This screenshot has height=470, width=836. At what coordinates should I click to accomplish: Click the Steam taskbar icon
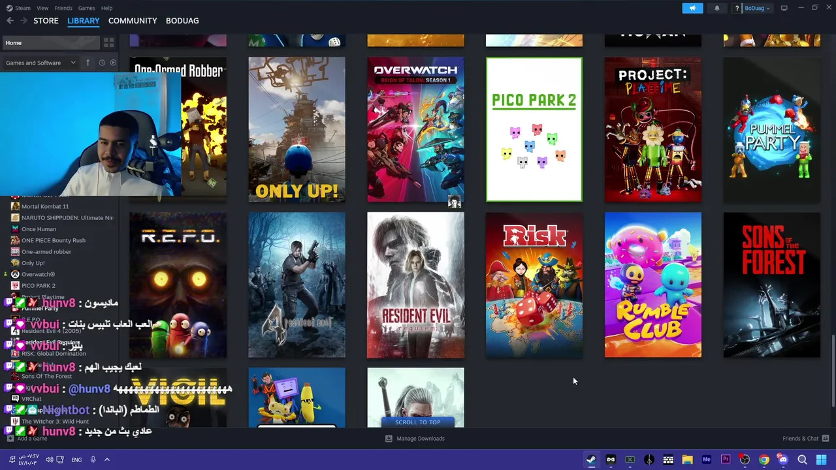(591, 460)
